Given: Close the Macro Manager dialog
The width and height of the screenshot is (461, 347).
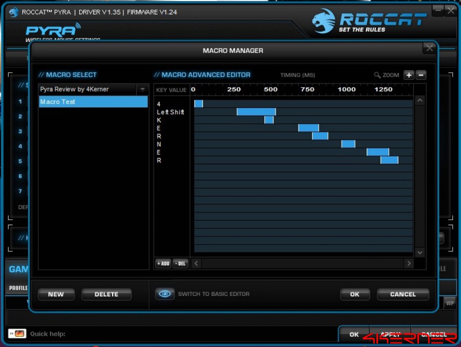Looking at the screenshot, I should [x=429, y=48].
